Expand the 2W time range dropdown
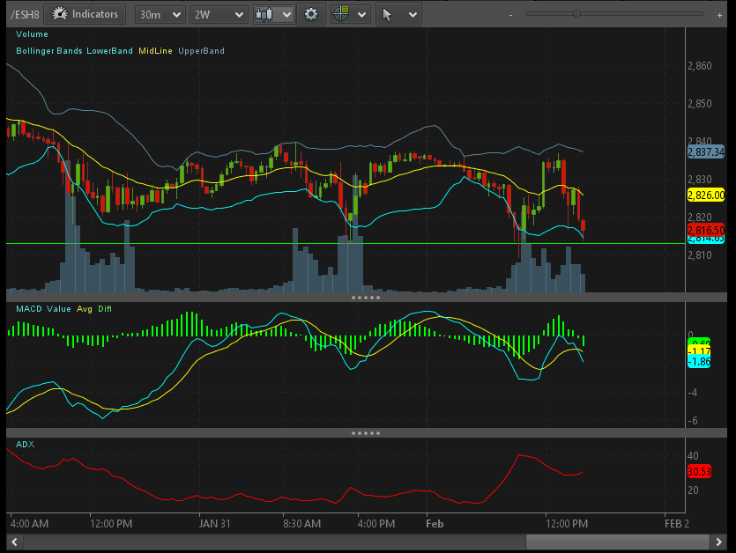This screenshot has width=736, height=553. [219, 14]
